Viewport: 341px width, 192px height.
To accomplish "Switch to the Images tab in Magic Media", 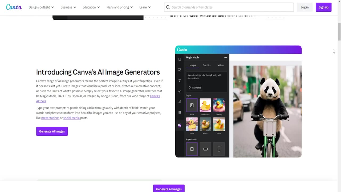I will click(193, 65).
